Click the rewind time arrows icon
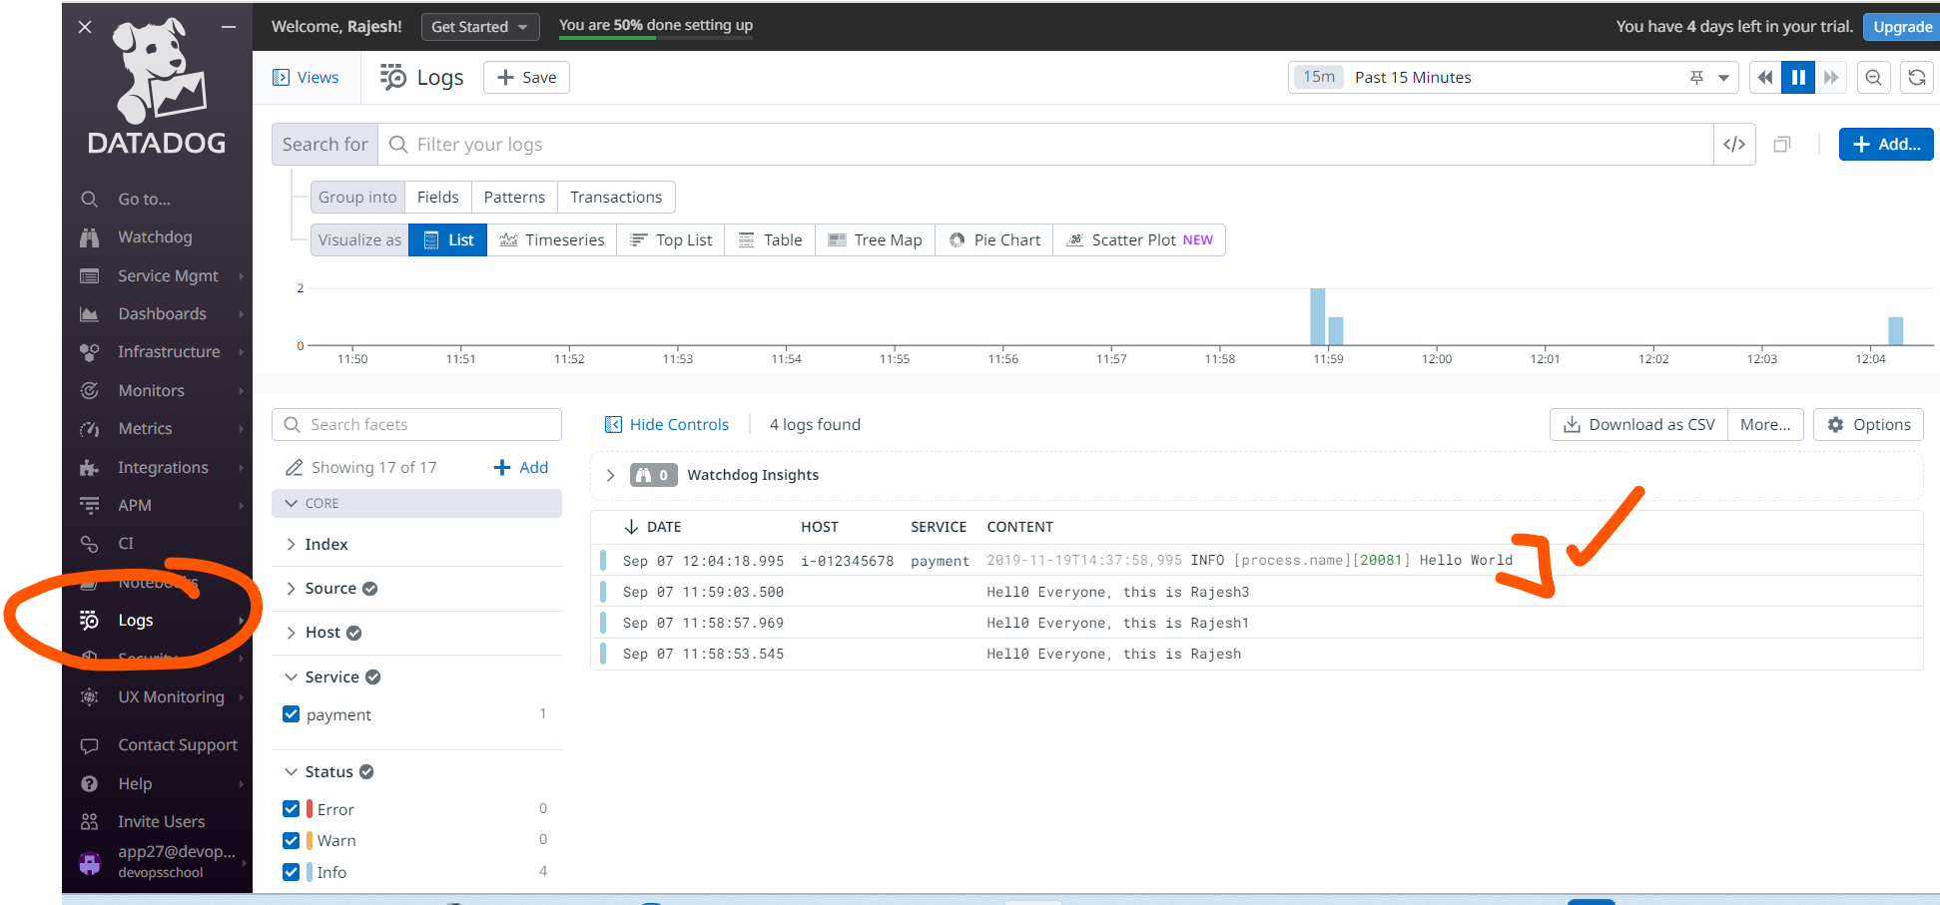 tap(1765, 78)
